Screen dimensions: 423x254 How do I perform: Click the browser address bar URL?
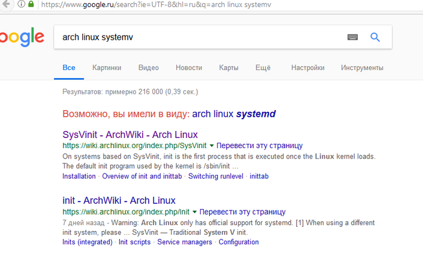tap(156, 4)
